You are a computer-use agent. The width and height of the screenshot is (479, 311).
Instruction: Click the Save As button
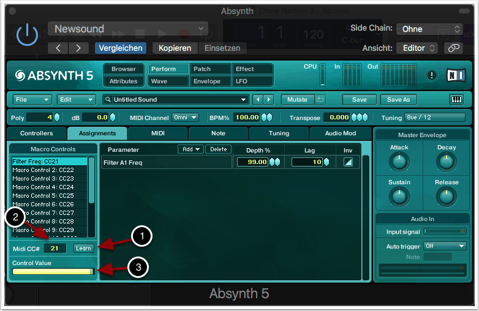[x=398, y=100]
